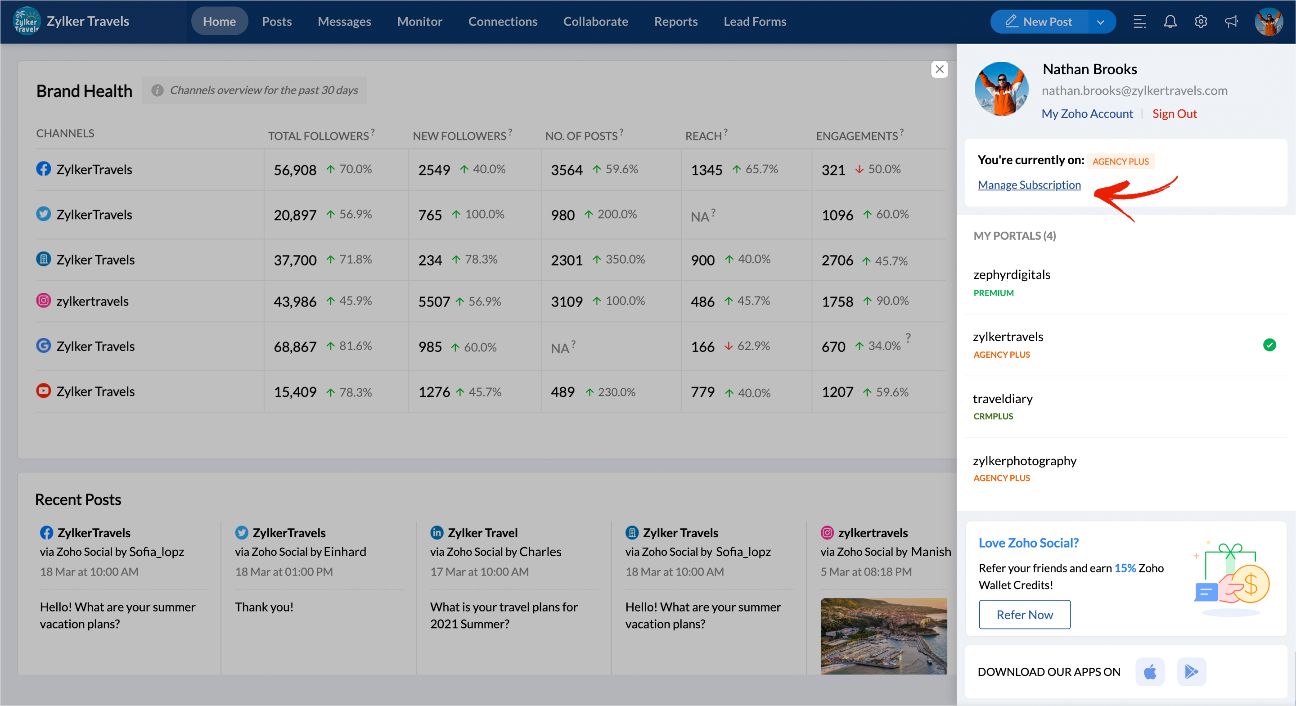The image size is (1296, 706).
Task: Click the Zylker Travels logo icon
Action: click(x=26, y=21)
